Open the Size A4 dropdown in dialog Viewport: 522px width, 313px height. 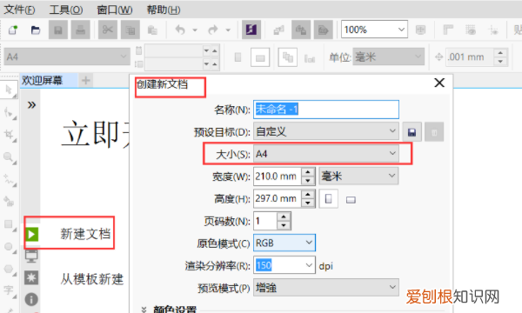pyautogui.click(x=326, y=154)
